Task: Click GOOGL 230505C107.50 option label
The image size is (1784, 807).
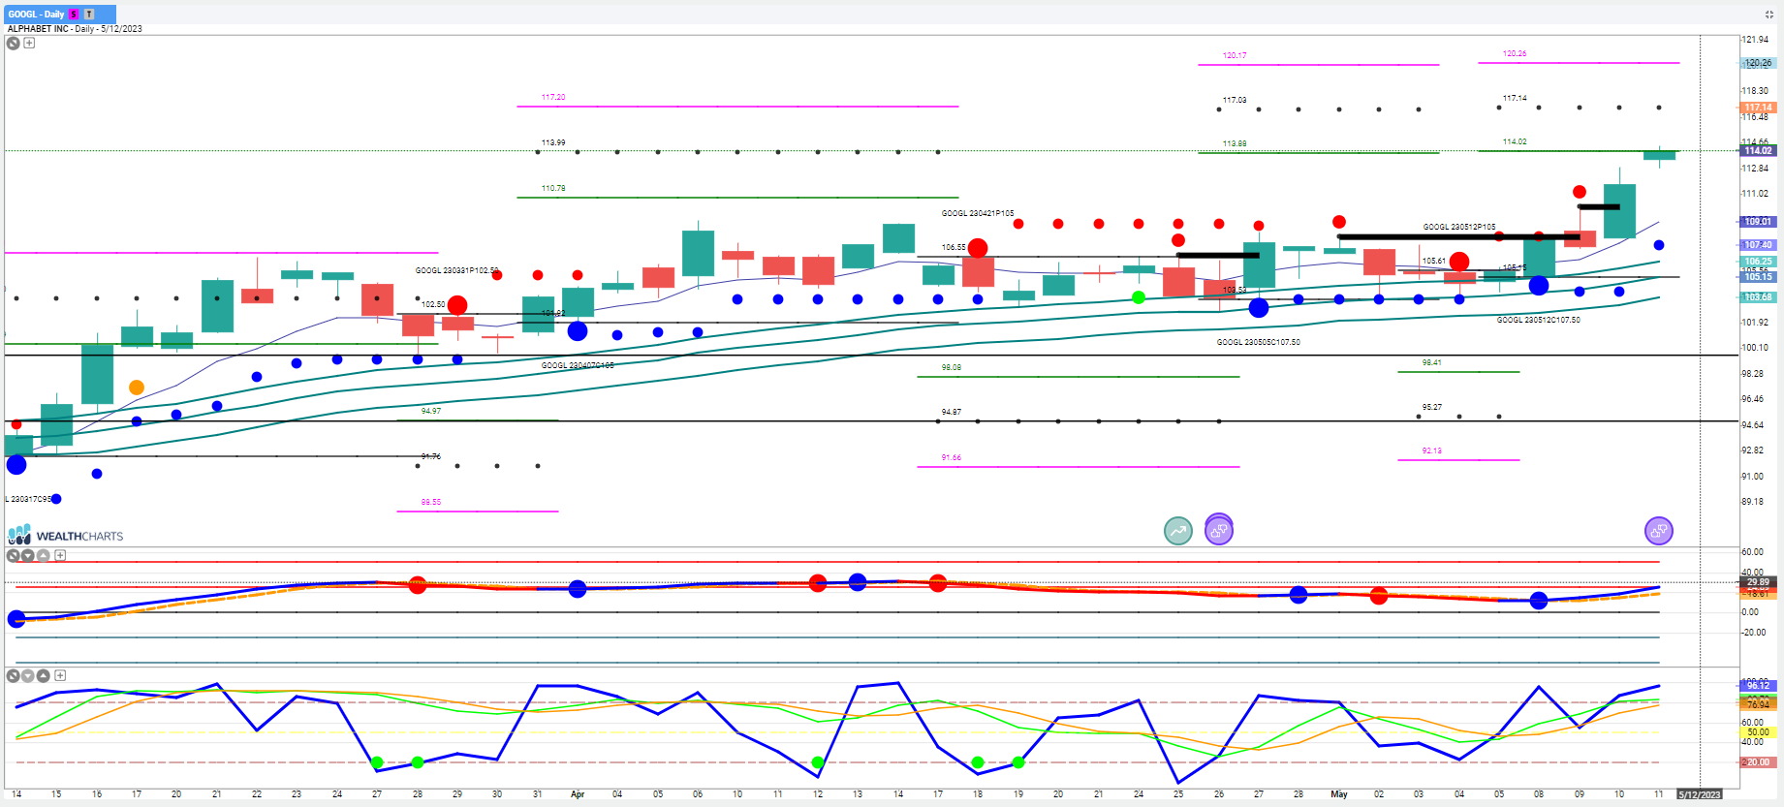Action: (x=1259, y=342)
